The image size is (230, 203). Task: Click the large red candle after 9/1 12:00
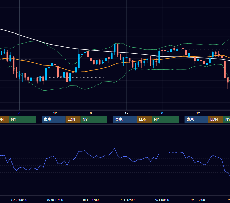[x=225, y=69]
